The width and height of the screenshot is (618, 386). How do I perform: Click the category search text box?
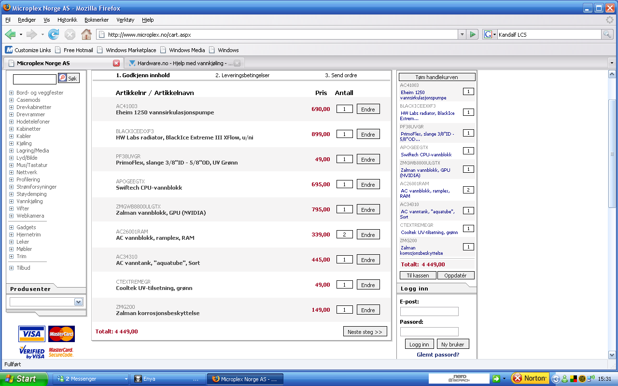click(x=35, y=79)
